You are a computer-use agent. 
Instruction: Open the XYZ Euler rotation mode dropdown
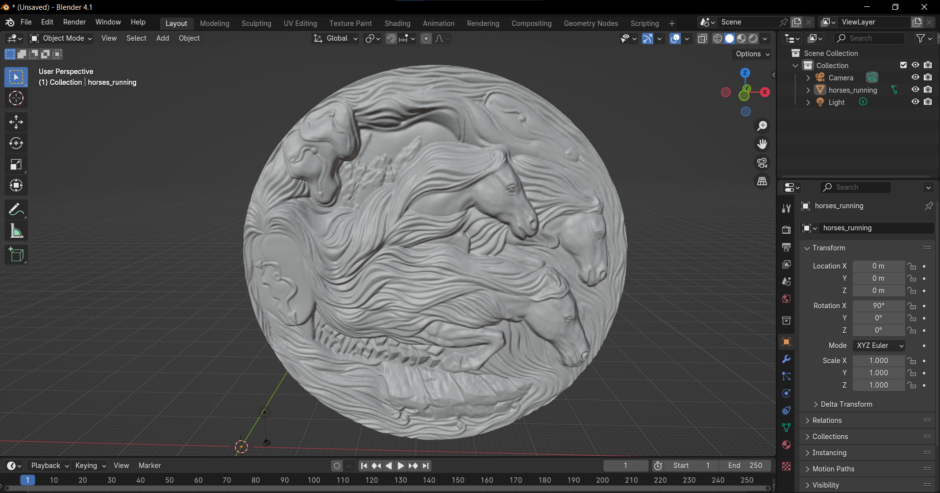click(879, 345)
